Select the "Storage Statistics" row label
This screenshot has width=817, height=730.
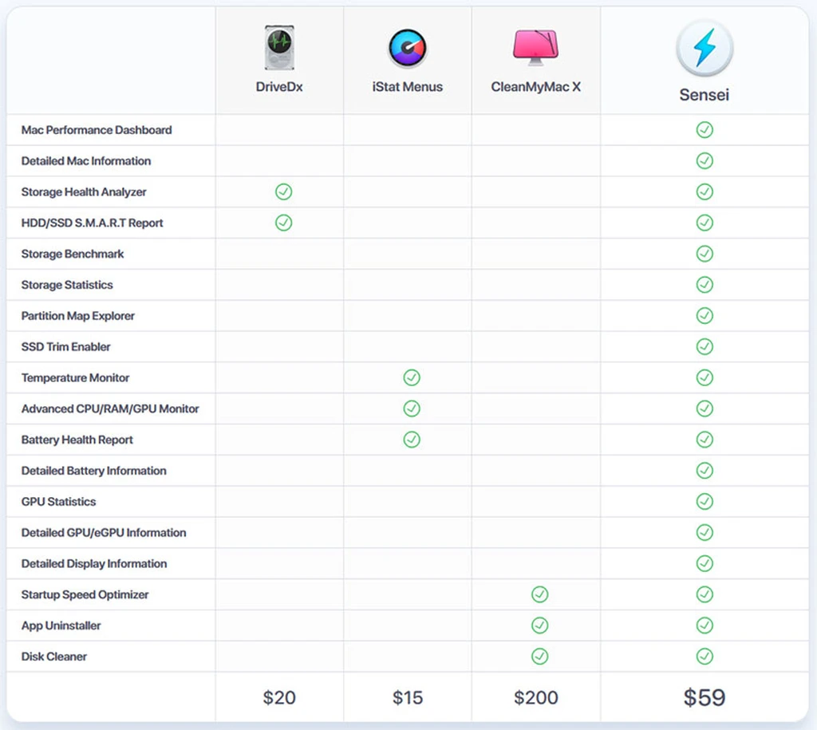tap(67, 285)
